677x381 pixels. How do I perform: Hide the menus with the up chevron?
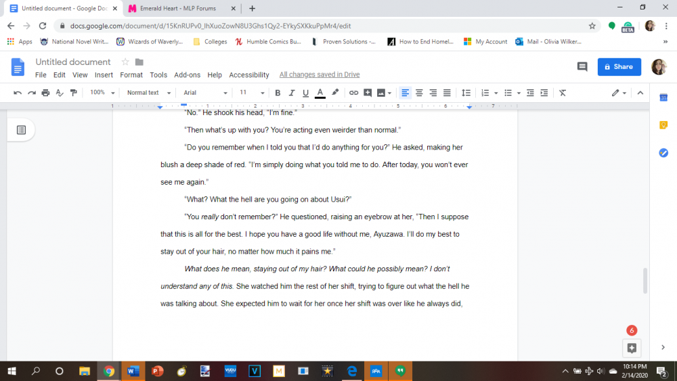tap(640, 93)
